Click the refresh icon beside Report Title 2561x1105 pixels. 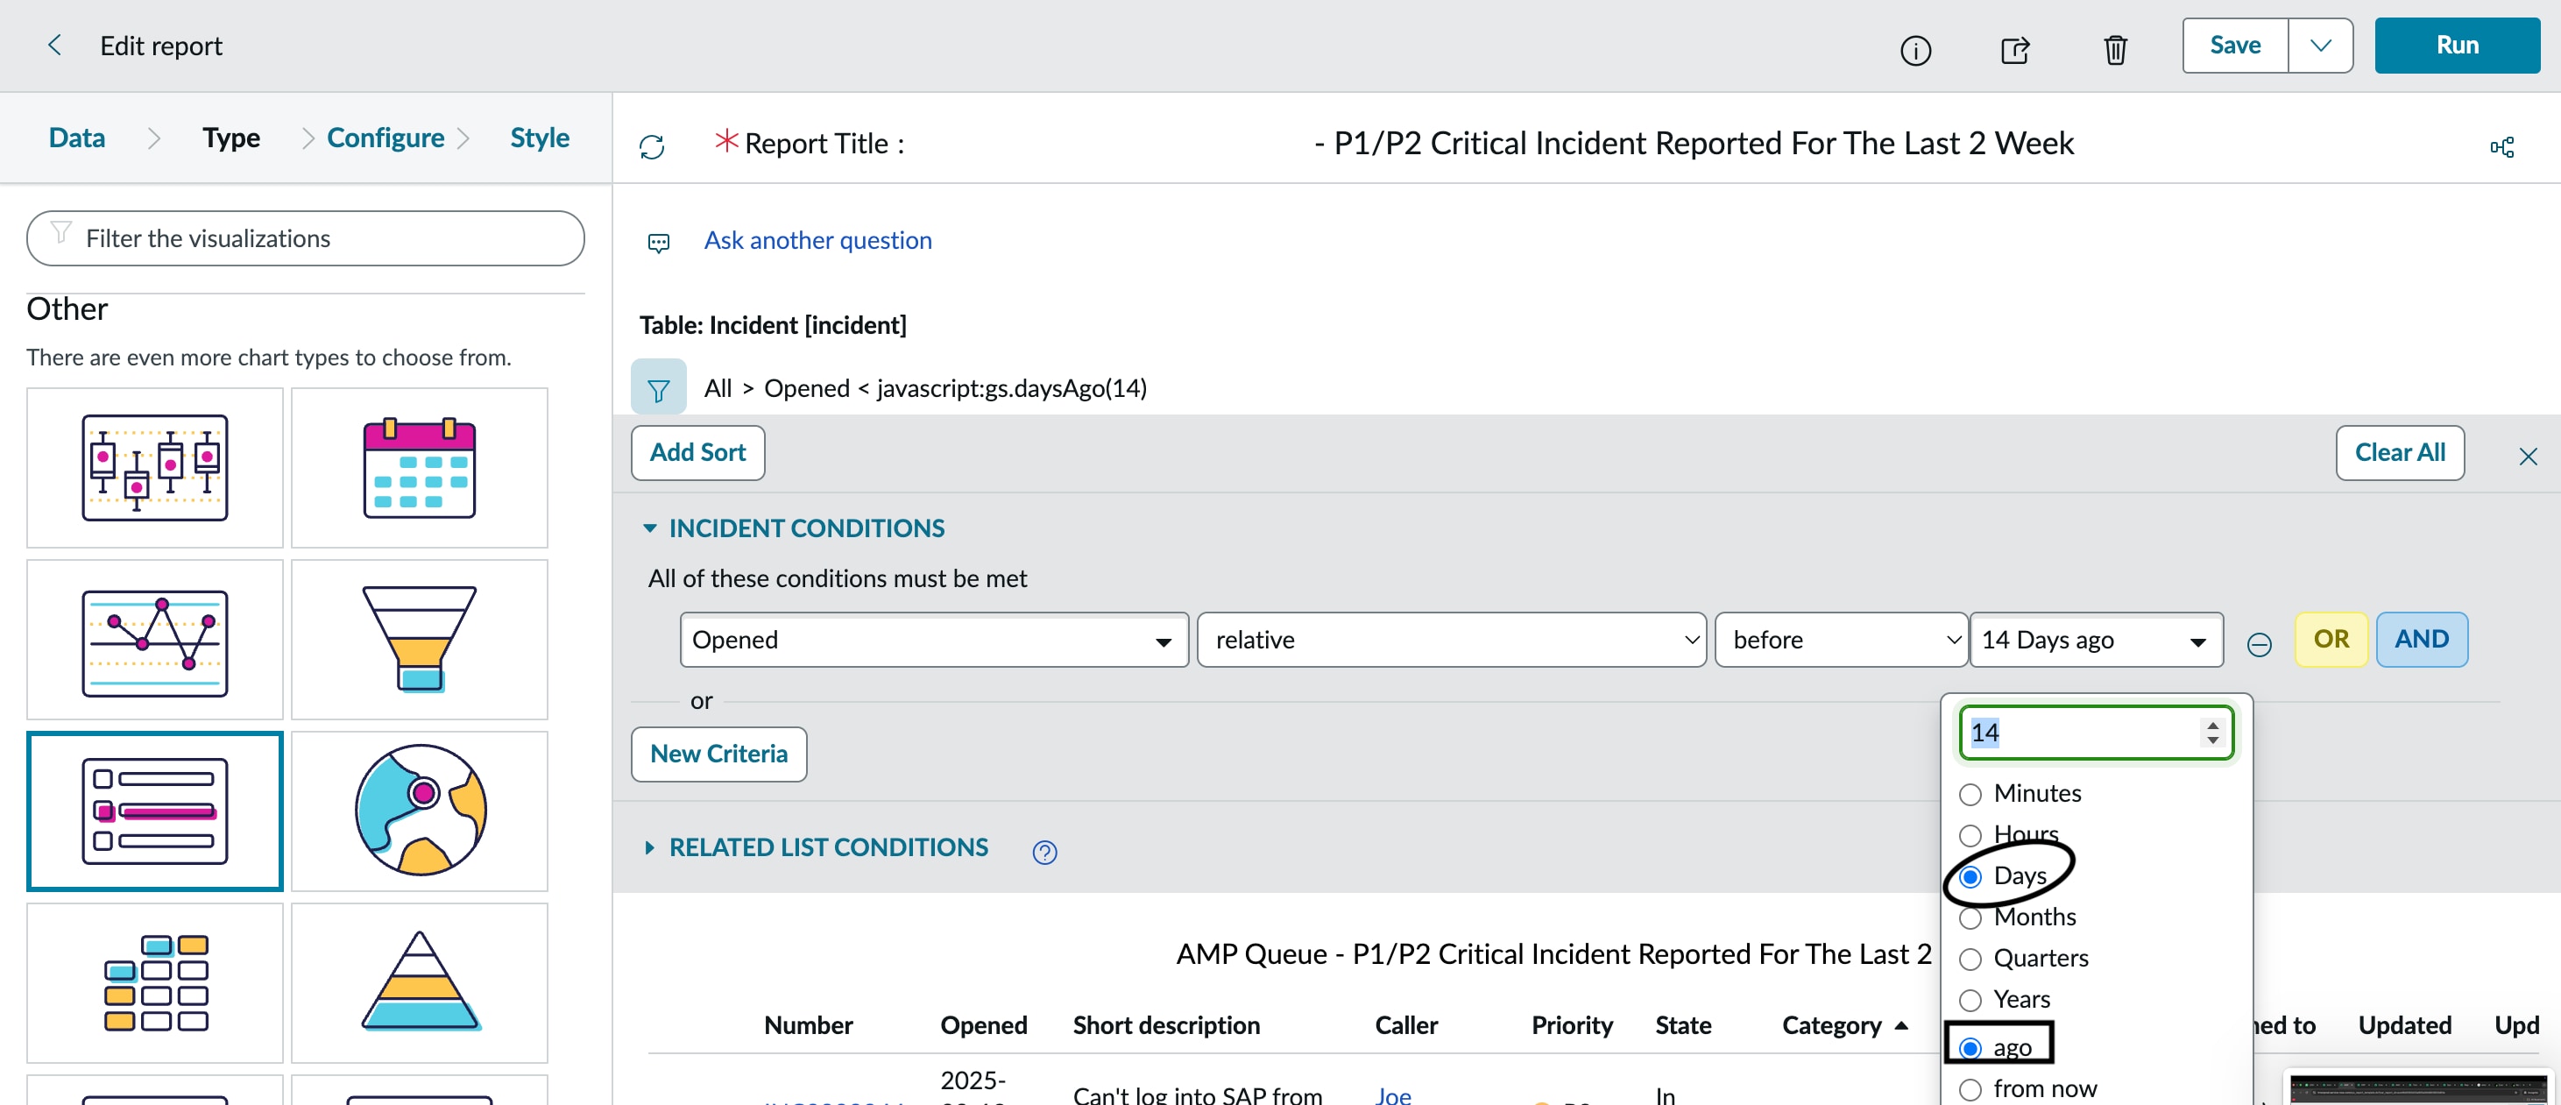pyautogui.click(x=651, y=146)
